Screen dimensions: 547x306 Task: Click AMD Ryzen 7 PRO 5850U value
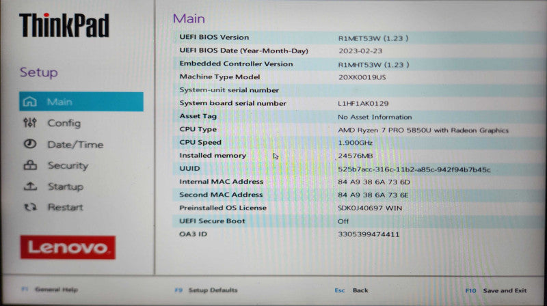[x=423, y=130]
